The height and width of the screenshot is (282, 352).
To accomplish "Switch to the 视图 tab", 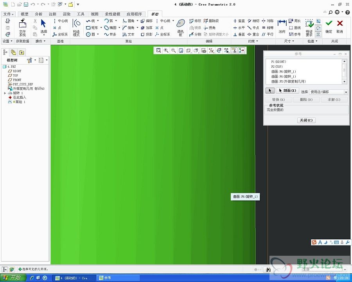I will (95, 14).
